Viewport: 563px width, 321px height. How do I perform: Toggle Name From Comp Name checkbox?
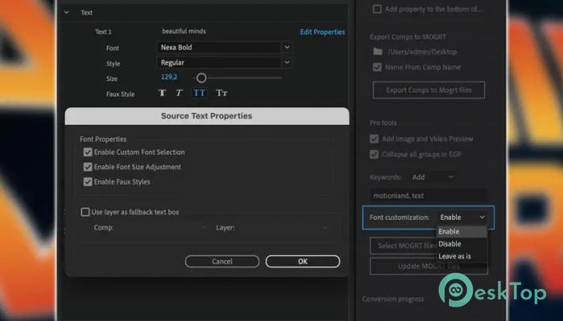tap(377, 67)
